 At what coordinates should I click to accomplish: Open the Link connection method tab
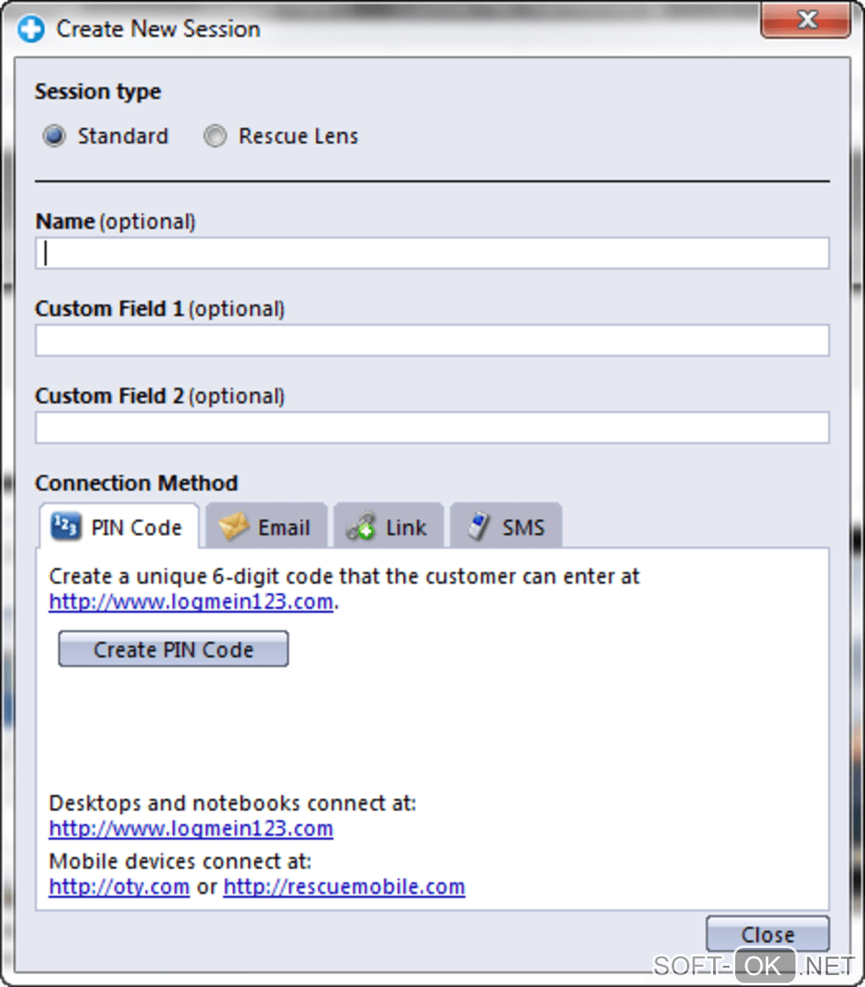(x=389, y=527)
